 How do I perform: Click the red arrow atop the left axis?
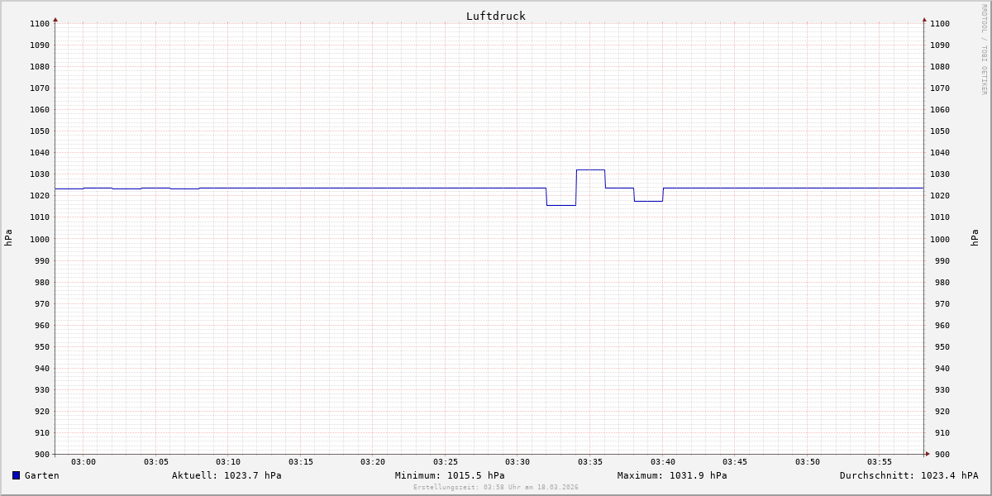(55, 19)
